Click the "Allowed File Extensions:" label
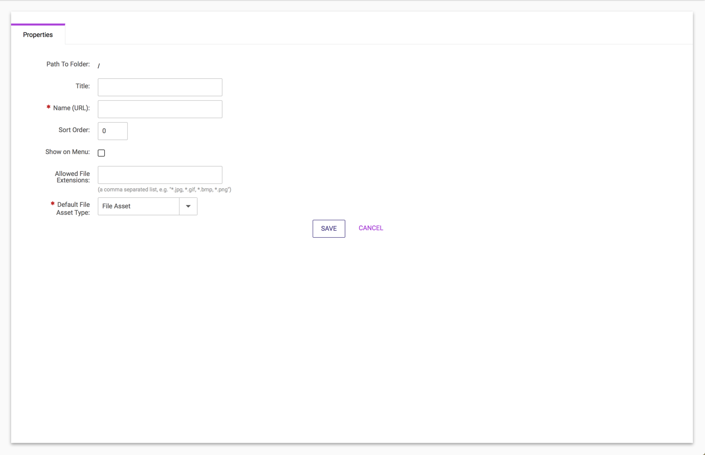This screenshot has height=455, width=705. click(72, 177)
